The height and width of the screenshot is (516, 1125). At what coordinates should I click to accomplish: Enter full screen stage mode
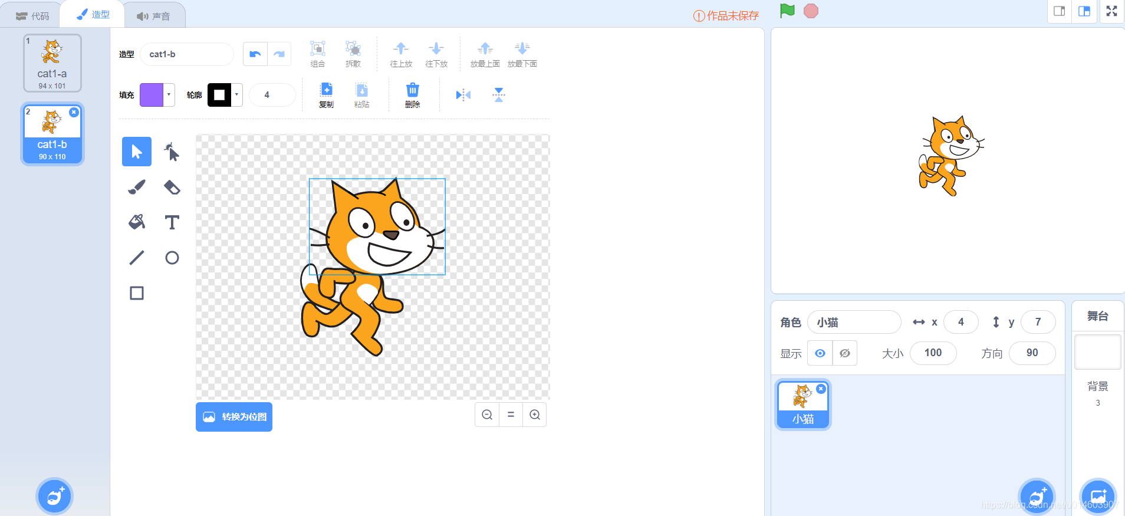[1111, 11]
